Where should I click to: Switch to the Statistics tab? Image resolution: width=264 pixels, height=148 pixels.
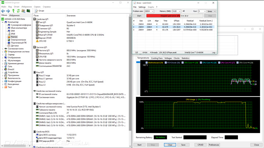click(x=186, y=58)
